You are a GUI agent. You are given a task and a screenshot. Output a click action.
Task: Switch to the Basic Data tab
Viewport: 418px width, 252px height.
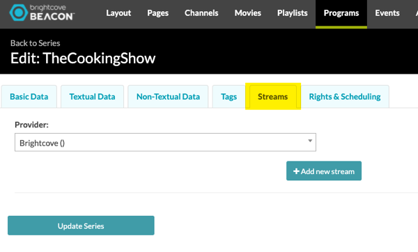[x=29, y=97]
